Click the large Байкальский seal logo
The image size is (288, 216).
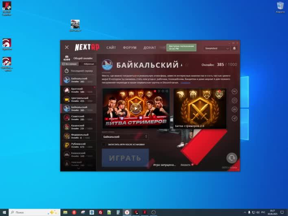coord(107,65)
